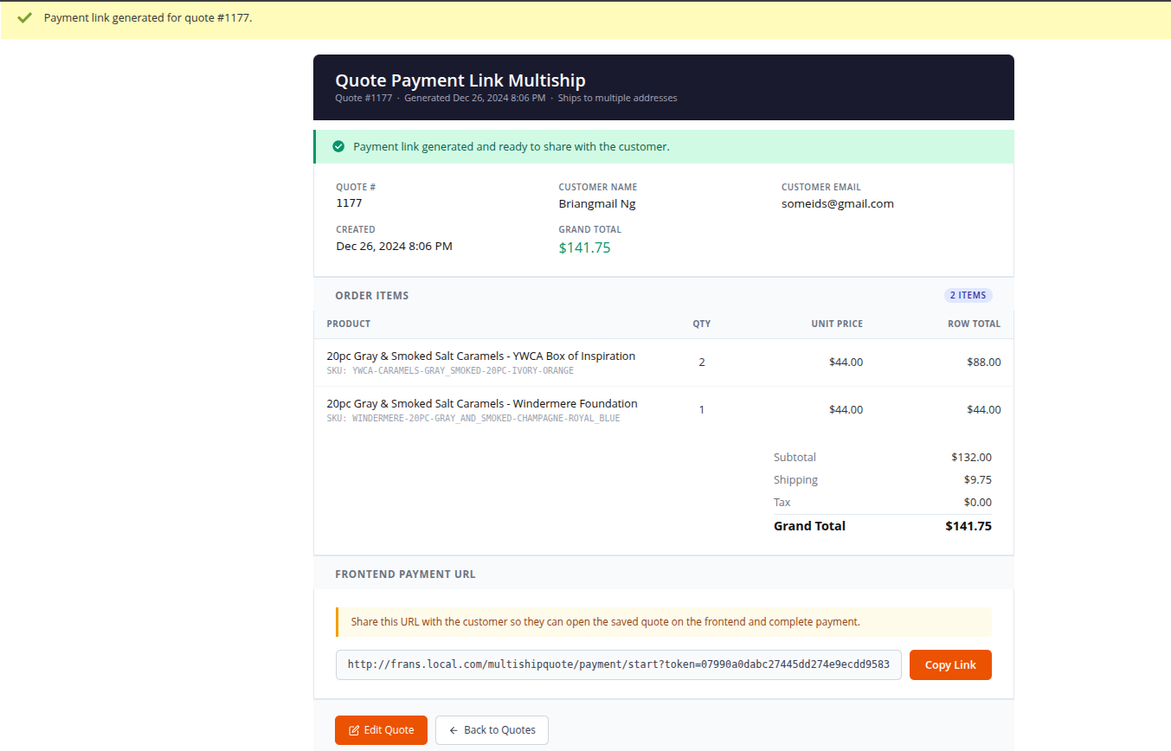The width and height of the screenshot is (1171, 751).
Task: Open the Edit Quote button
Action: coord(381,730)
